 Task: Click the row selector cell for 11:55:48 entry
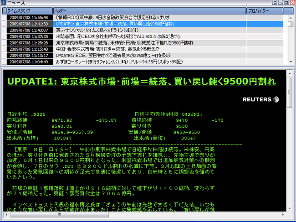tap(5, 18)
